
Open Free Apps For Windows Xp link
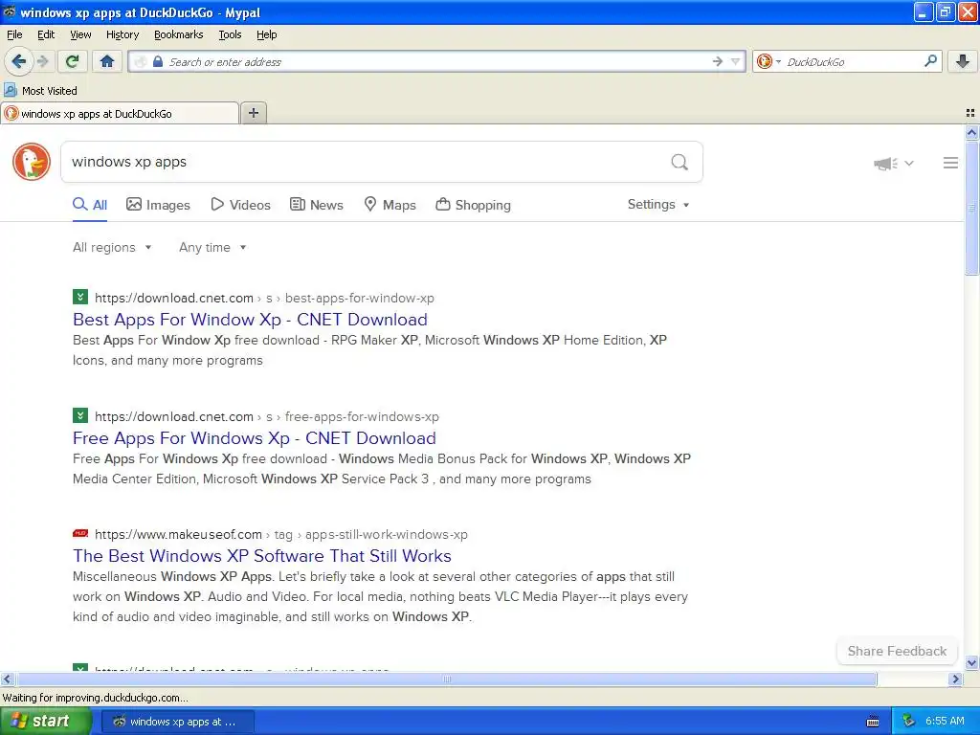[255, 438]
